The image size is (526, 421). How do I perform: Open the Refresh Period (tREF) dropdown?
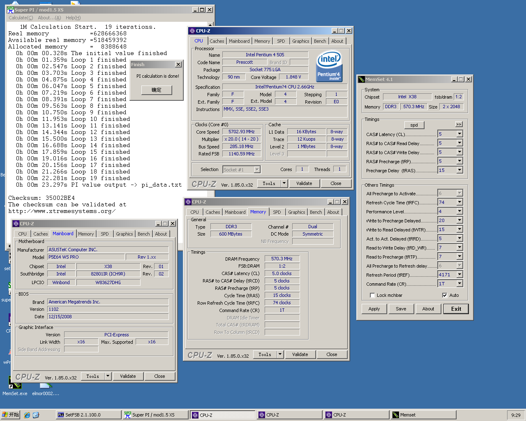click(459, 275)
